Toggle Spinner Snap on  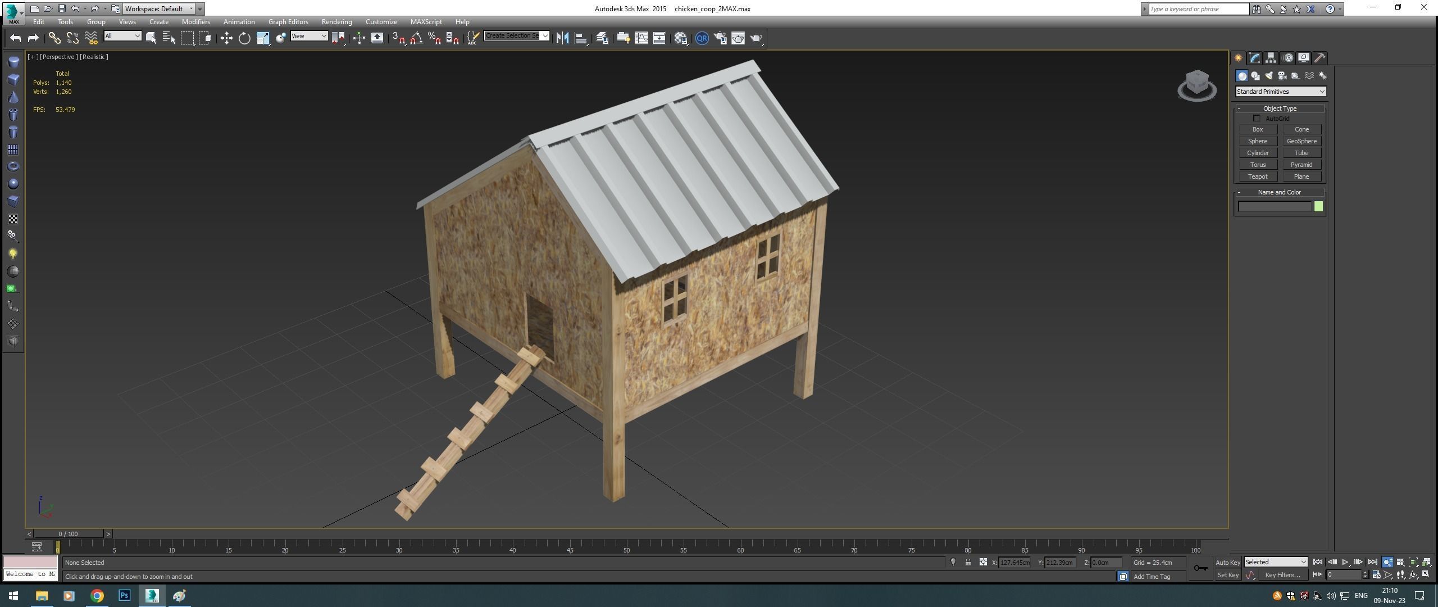452,38
